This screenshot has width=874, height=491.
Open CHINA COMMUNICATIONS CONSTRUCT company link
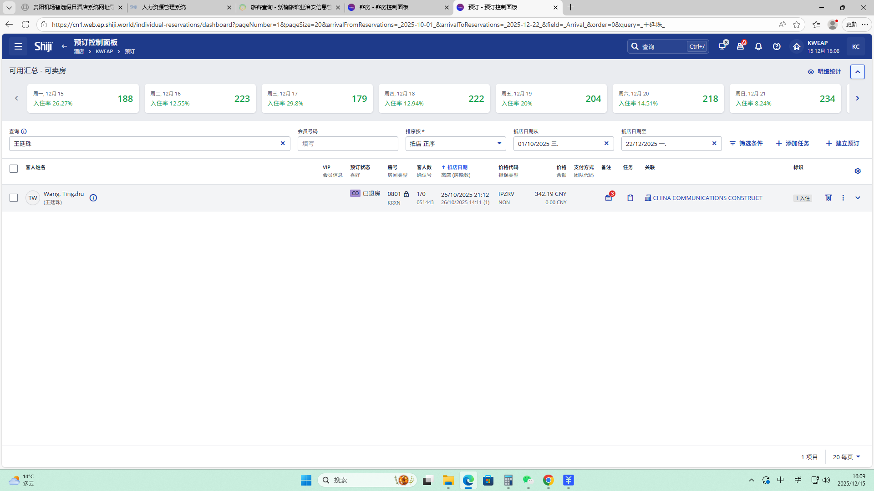tap(707, 198)
